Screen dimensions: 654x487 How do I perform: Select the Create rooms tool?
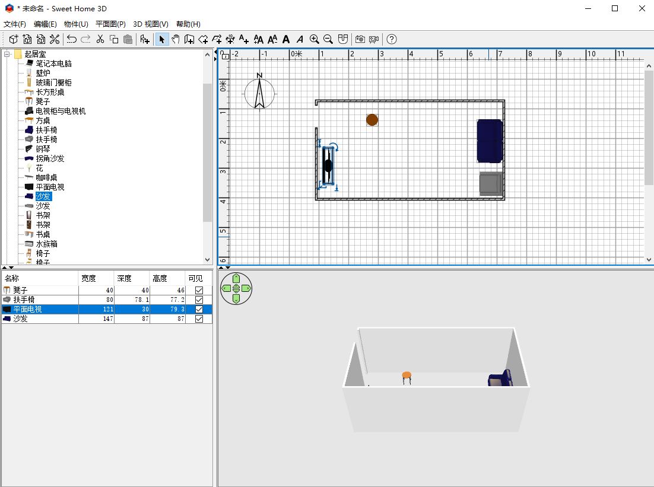(x=203, y=39)
